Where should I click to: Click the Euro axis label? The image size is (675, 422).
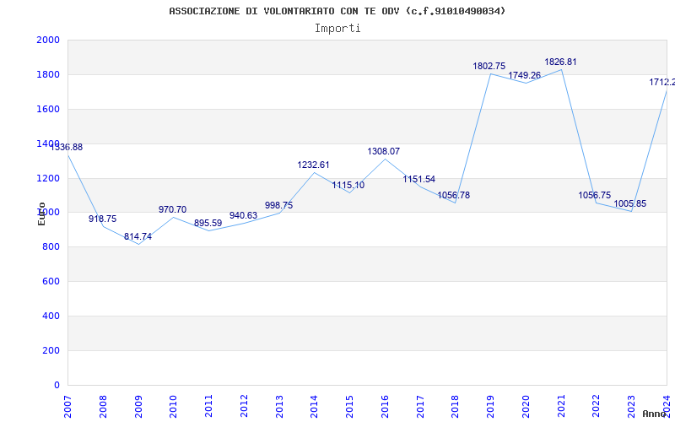[41, 214]
